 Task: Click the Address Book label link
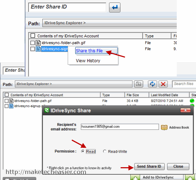click(x=179, y=127)
